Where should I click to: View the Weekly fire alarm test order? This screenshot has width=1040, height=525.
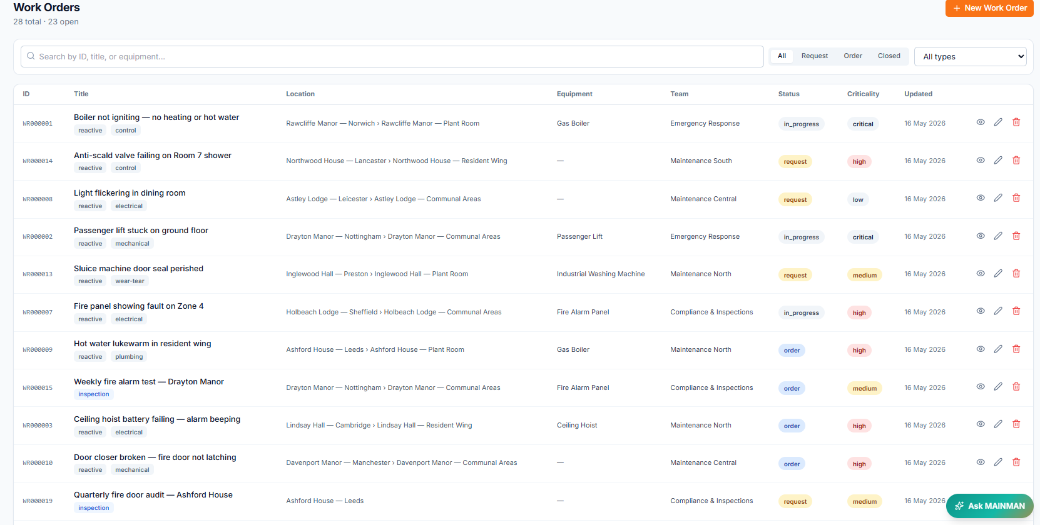point(981,387)
